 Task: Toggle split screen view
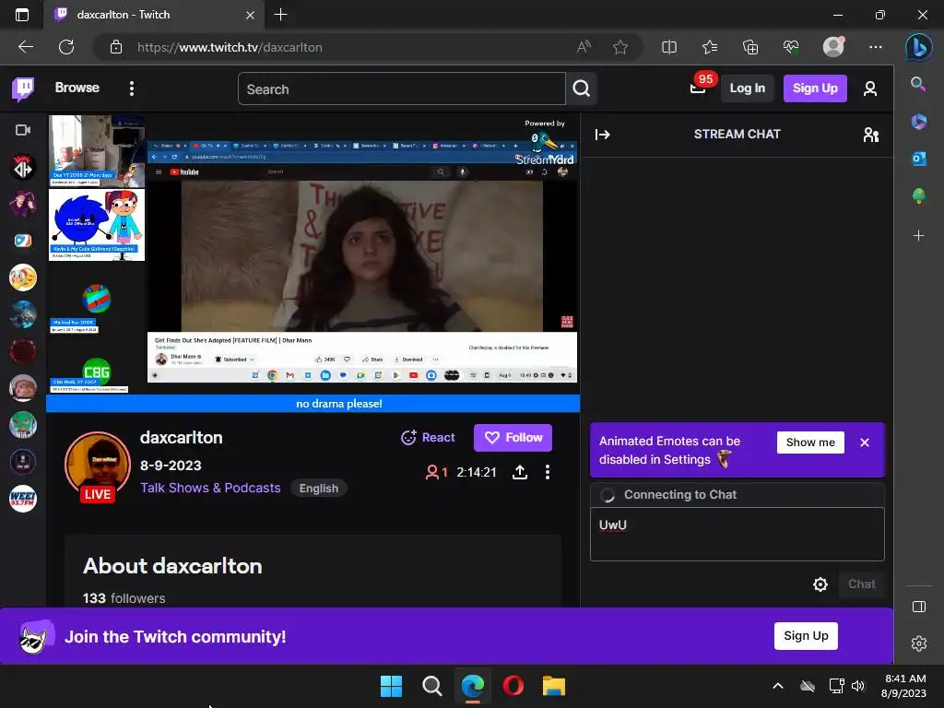click(669, 47)
